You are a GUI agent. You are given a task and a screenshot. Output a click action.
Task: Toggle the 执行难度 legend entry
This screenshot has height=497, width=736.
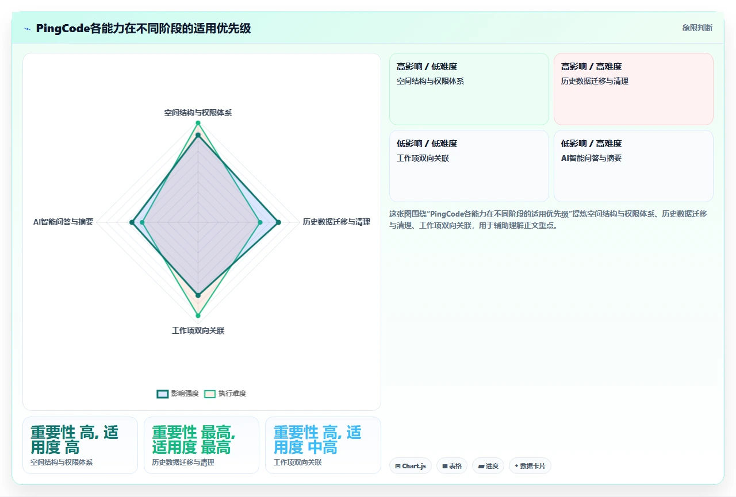[225, 394]
